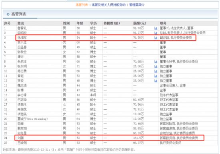Click position 首席风险官,执行委员会委员
The width and height of the screenshot is (220, 154).
click(x=179, y=124)
